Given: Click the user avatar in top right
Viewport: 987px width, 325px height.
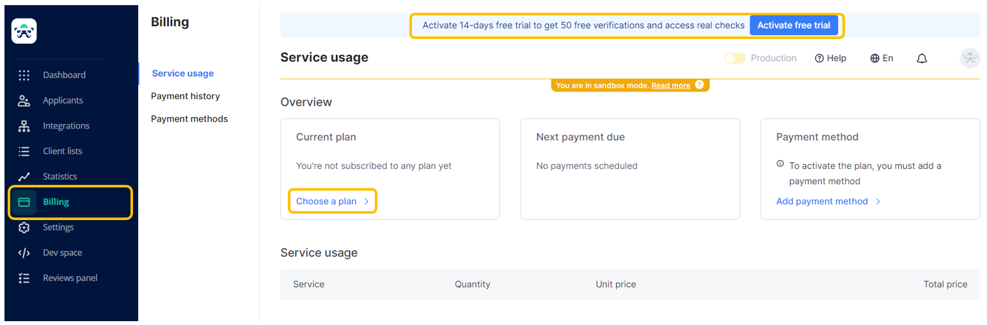Looking at the screenshot, I should [970, 58].
